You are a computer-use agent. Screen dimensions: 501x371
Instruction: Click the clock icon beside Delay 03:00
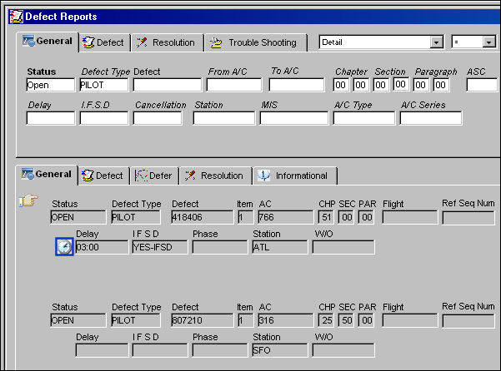[64, 247]
